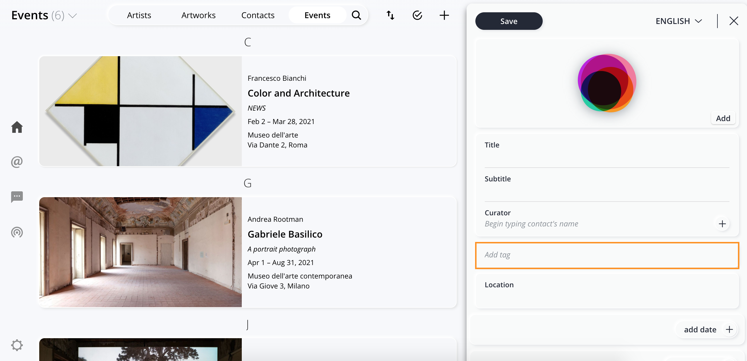
Task: Switch to the Artworks tab
Action: [x=198, y=15]
